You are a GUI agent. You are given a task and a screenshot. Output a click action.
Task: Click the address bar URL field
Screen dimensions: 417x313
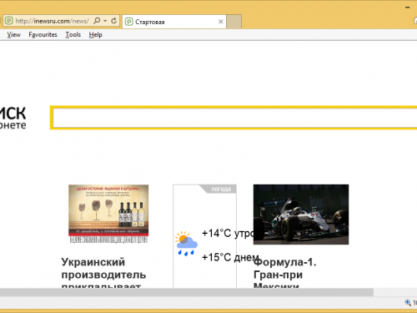[x=53, y=21]
